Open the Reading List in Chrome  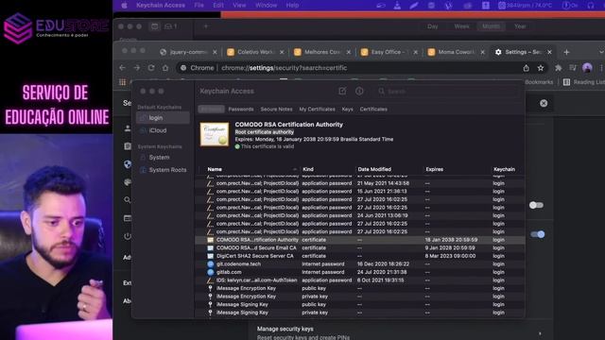tap(583, 82)
